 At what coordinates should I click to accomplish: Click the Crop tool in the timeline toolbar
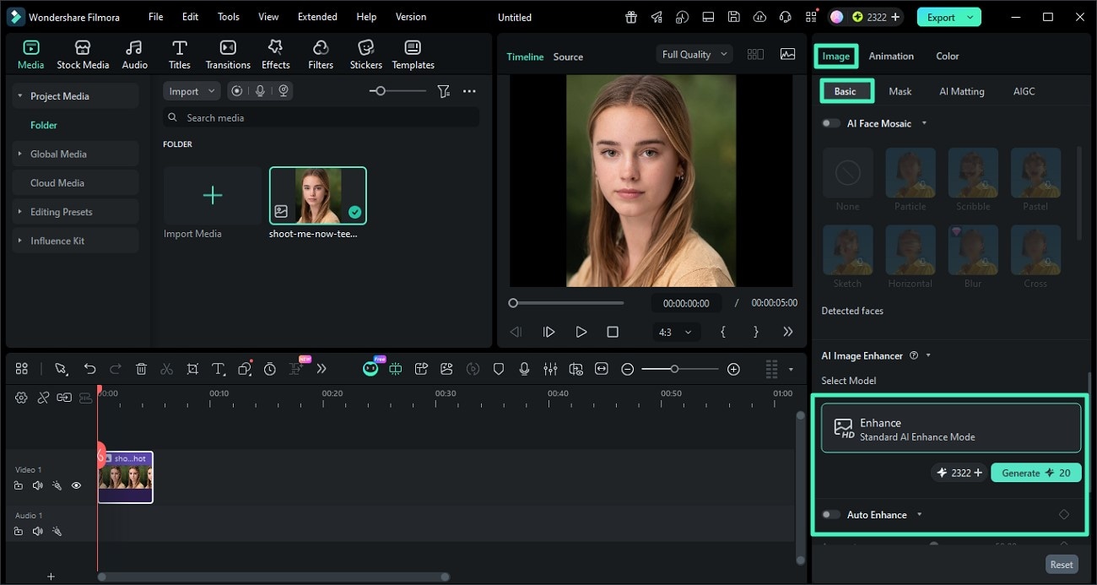click(x=192, y=369)
